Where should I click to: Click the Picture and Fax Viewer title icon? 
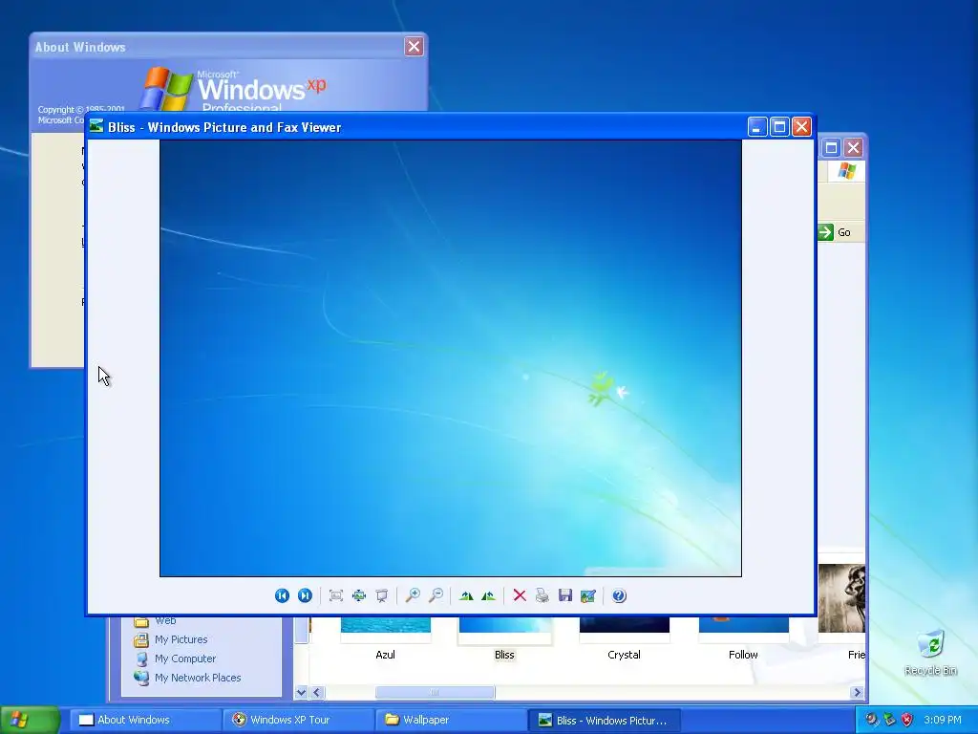point(96,126)
